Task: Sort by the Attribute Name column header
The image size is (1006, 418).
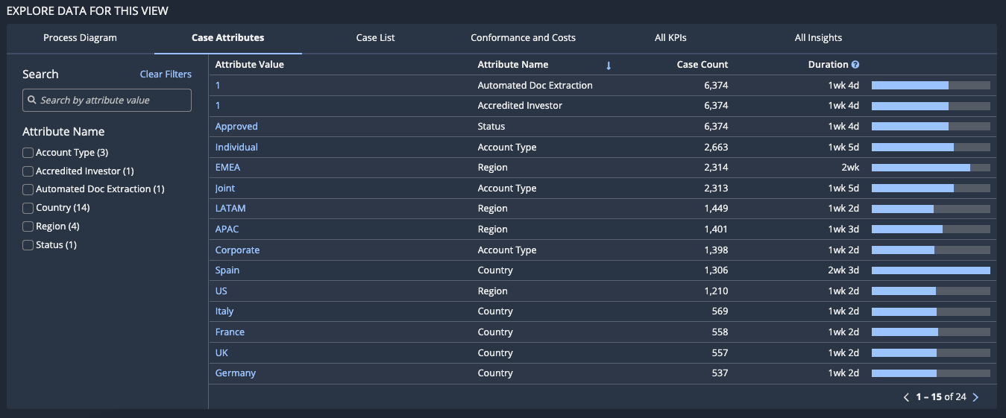Action: pyautogui.click(x=513, y=65)
